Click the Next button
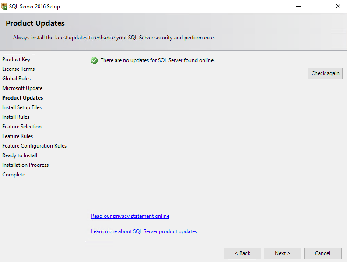 pos(282,253)
